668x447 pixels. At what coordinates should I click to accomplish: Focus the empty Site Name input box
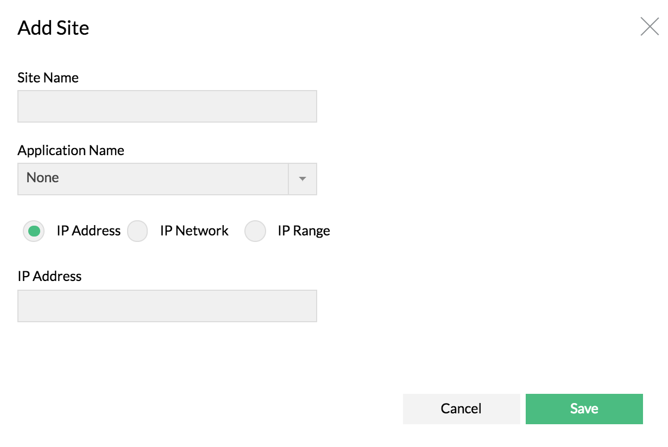[167, 106]
